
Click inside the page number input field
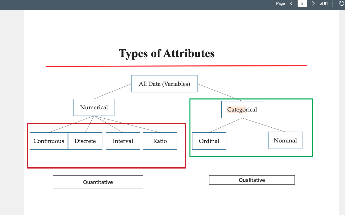(x=302, y=3)
